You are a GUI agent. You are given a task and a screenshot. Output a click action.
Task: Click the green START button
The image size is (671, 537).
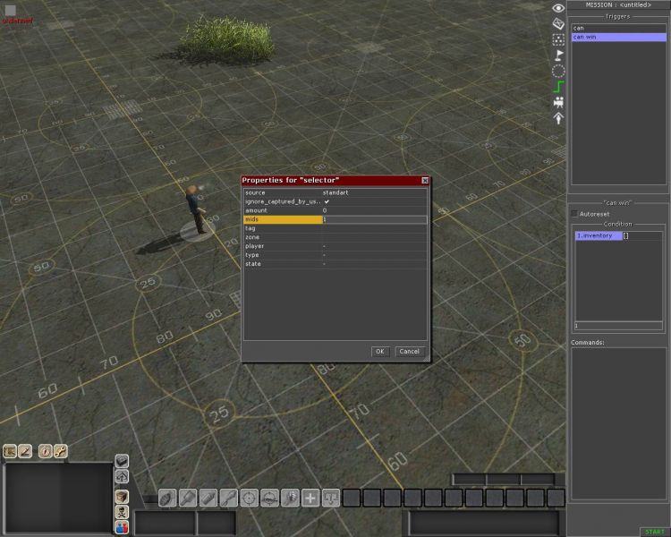655,532
